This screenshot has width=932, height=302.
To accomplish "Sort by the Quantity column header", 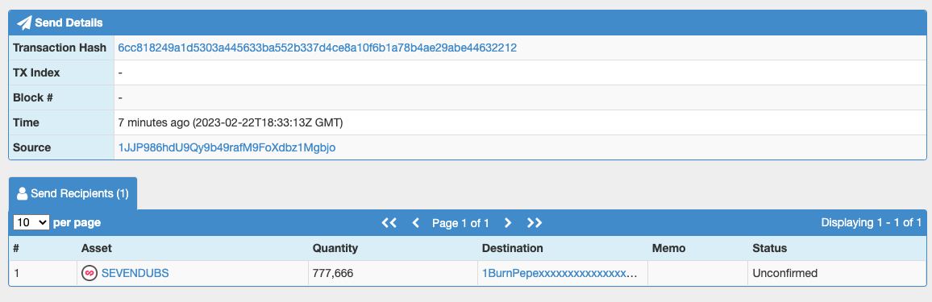I will (335, 248).
